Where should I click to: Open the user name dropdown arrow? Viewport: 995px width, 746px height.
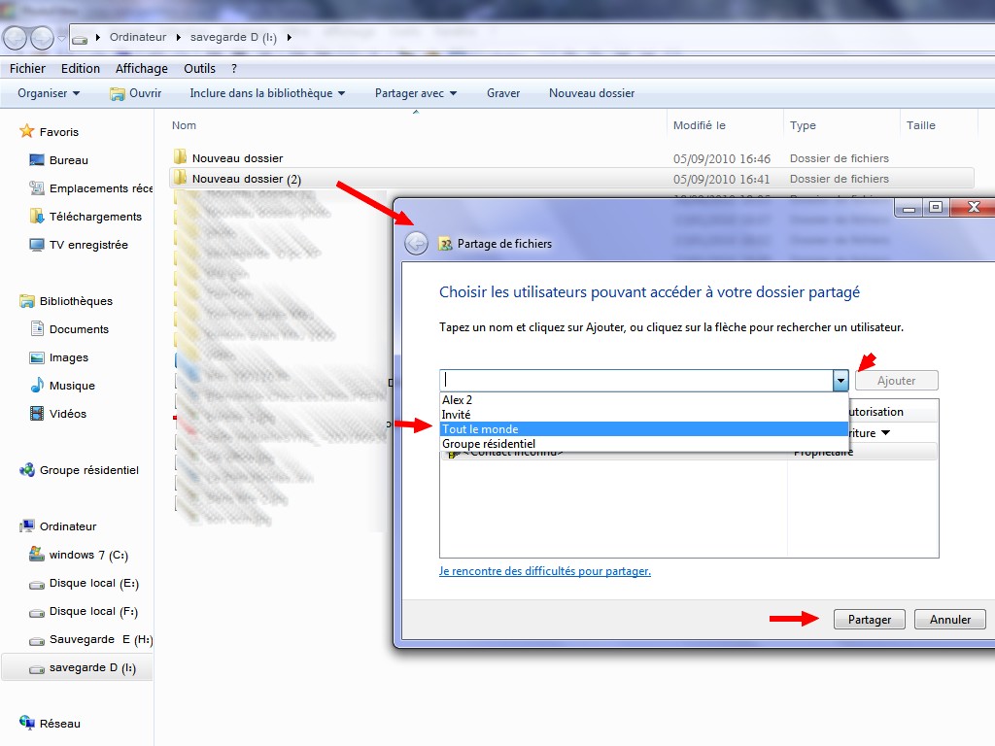click(841, 381)
